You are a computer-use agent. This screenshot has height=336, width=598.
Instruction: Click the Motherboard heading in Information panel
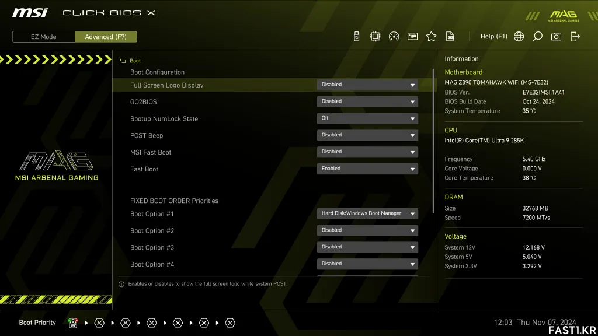pyautogui.click(x=463, y=72)
